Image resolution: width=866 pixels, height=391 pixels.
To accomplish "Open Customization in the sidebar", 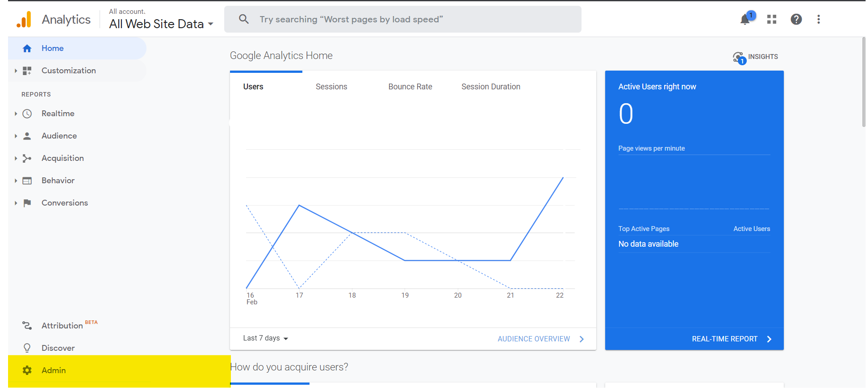I will point(77,71).
